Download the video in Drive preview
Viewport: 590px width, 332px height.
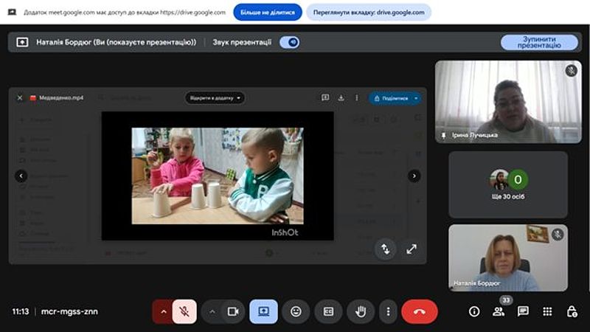click(341, 98)
